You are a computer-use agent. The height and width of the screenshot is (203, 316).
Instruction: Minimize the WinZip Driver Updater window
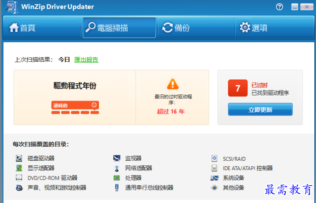point(294,7)
